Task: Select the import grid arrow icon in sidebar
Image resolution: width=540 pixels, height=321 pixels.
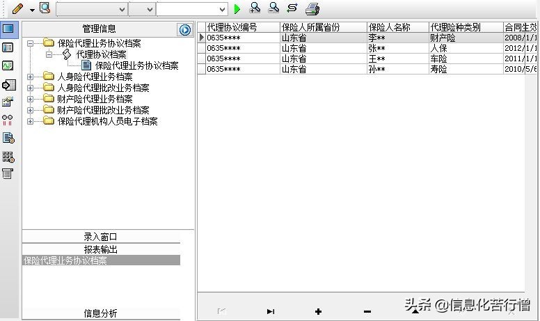Action: (8, 85)
